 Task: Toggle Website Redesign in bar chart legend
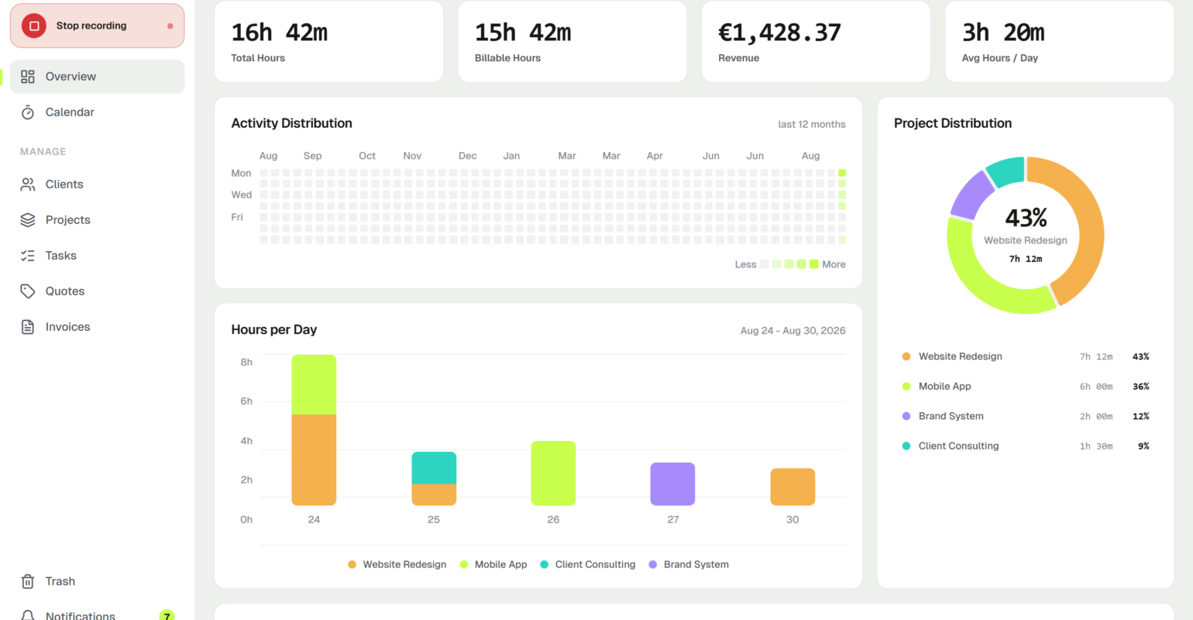397,564
